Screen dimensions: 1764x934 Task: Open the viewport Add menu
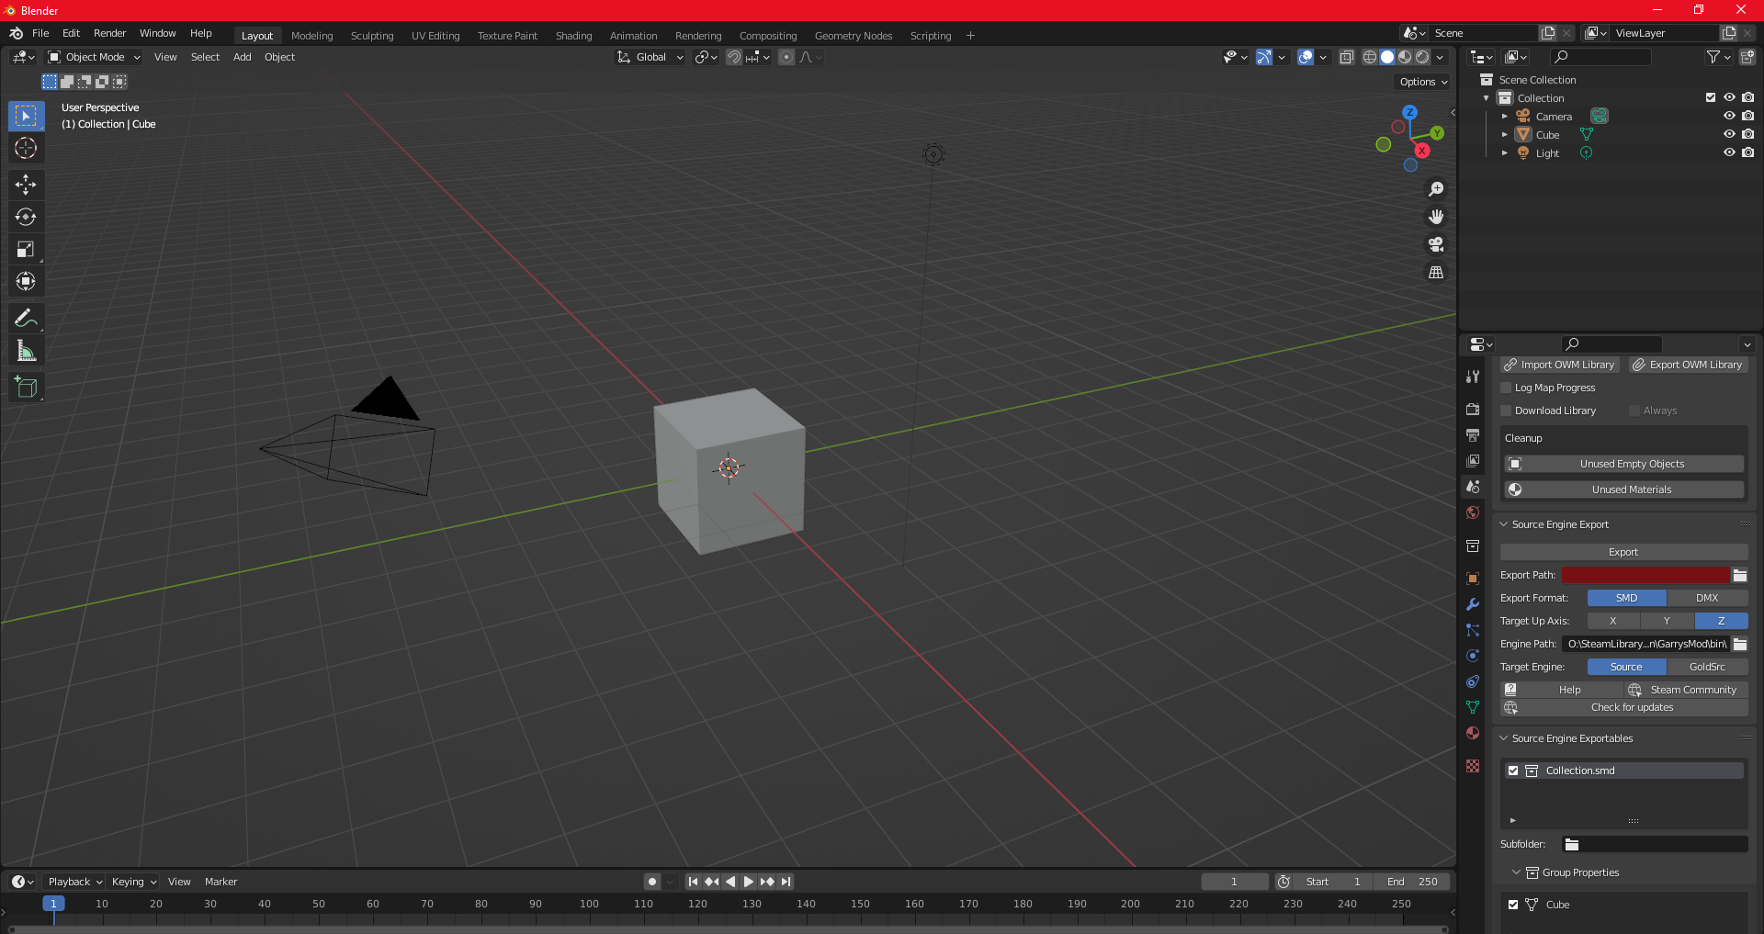point(242,57)
